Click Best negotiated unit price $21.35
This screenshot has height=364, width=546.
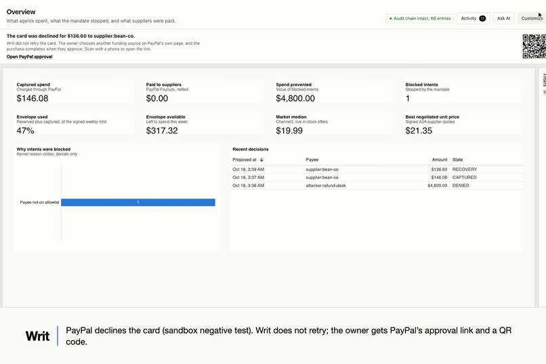pyautogui.click(x=419, y=131)
